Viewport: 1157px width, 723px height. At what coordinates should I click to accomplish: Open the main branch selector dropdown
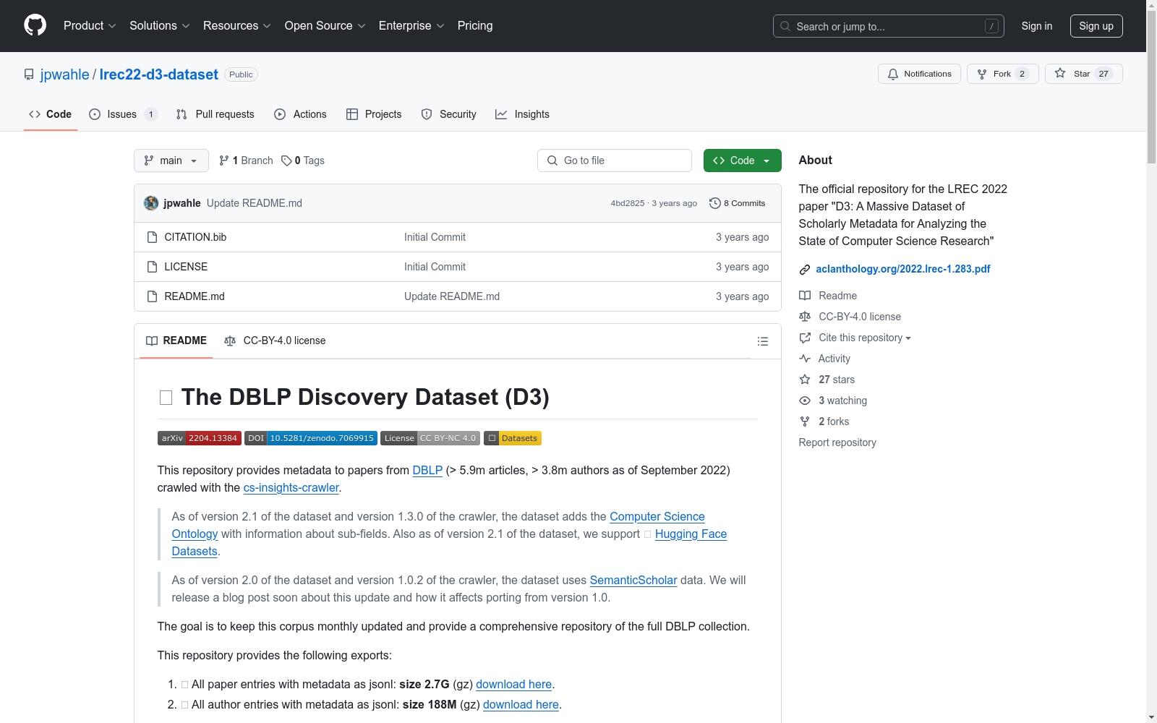pos(171,161)
